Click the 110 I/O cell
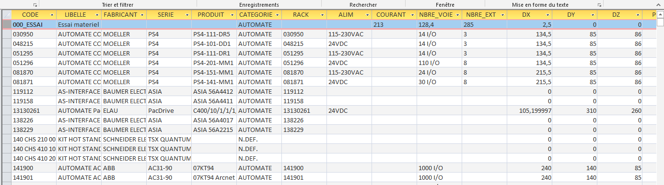Image resolution: width=664 pixels, height=185 pixels. [x=439, y=63]
